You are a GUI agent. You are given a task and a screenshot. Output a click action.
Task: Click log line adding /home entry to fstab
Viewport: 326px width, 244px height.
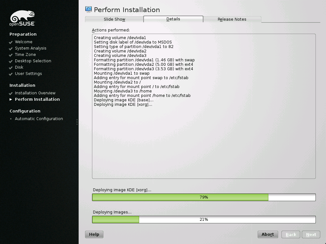(142, 96)
